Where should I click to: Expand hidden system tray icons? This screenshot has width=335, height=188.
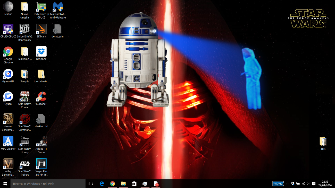tap(287, 184)
